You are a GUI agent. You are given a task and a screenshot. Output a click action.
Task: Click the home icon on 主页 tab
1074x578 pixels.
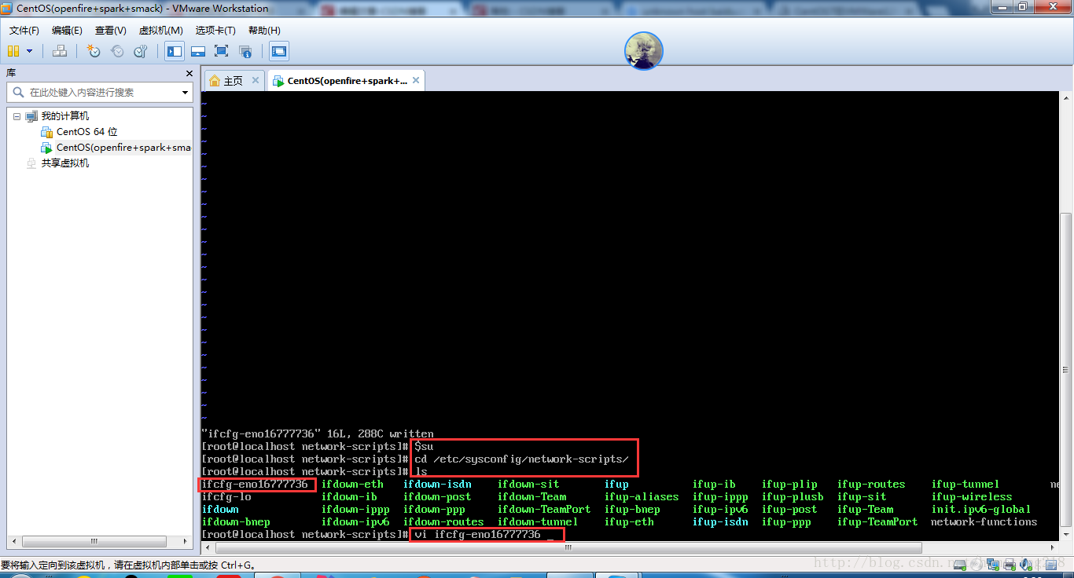[215, 81]
